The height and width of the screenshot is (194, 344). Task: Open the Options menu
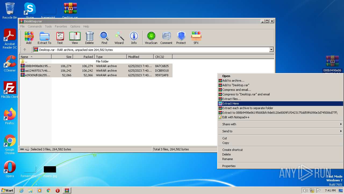tap(75, 26)
